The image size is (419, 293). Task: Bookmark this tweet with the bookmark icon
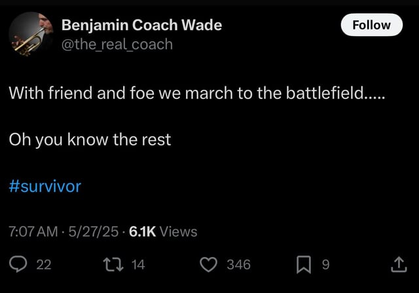point(304,264)
